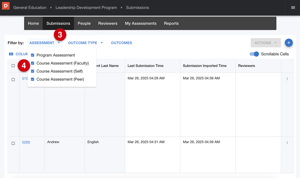Open three-dot menu for submission 5200
The height and width of the screenshot is (178, 300).
(287, 143)
